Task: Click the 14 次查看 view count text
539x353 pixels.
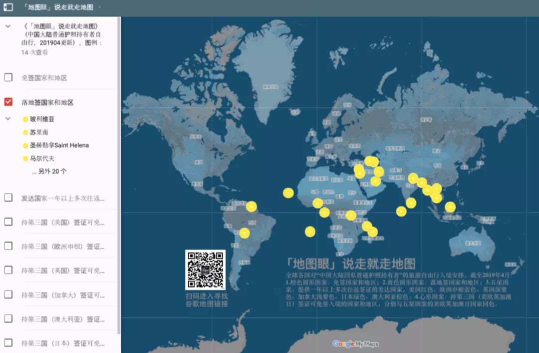Action: pos(34,52)
